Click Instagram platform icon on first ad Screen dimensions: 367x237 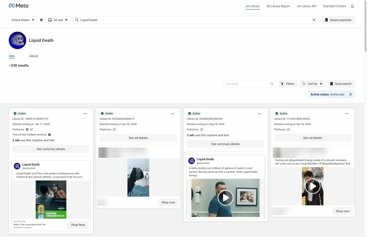[x=32, y=129]
